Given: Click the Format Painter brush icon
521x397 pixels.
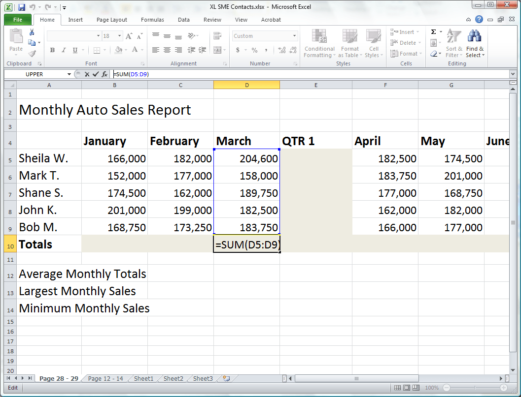Looking at the screenshot, I should click(32, 54).
